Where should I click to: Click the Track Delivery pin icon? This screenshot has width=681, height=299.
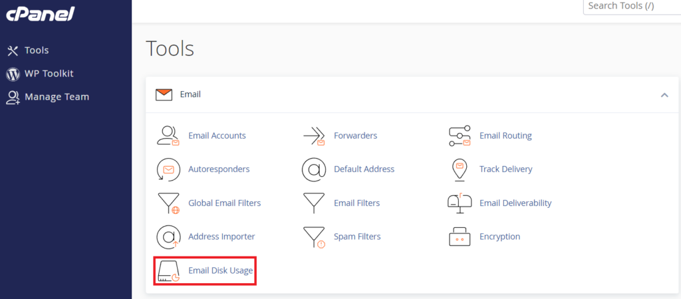coord(460,169)
